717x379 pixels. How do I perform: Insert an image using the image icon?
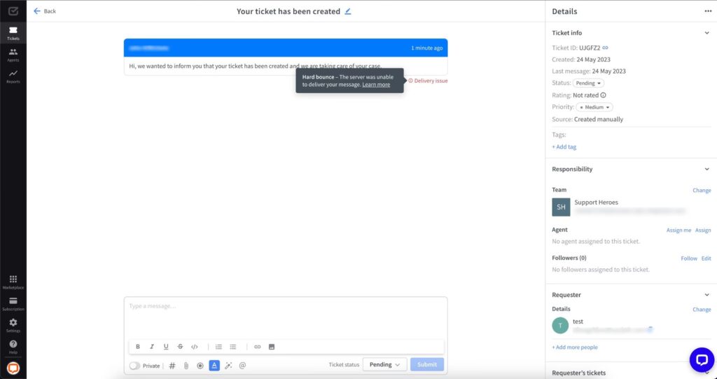pos(272,347)
